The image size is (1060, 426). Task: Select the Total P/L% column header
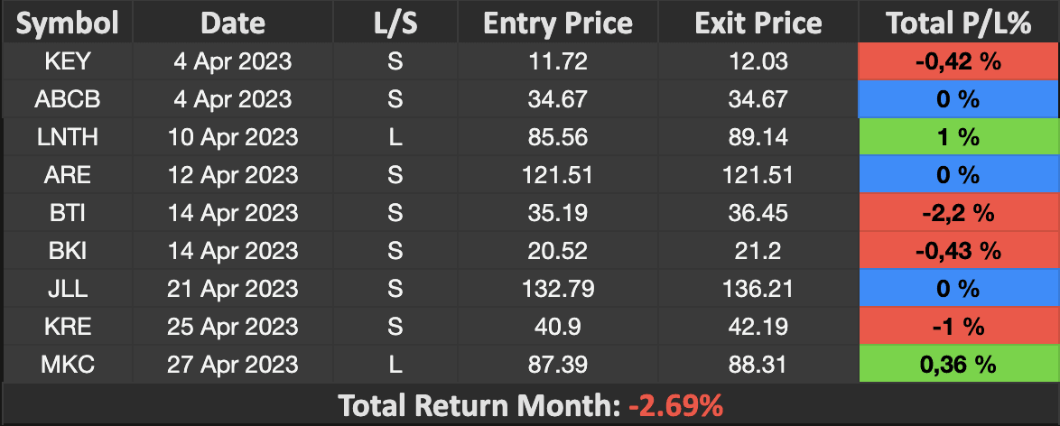click(x=958, y=23)
